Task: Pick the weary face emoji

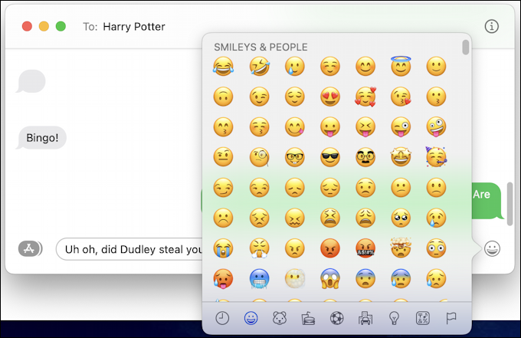Action: 365,218
